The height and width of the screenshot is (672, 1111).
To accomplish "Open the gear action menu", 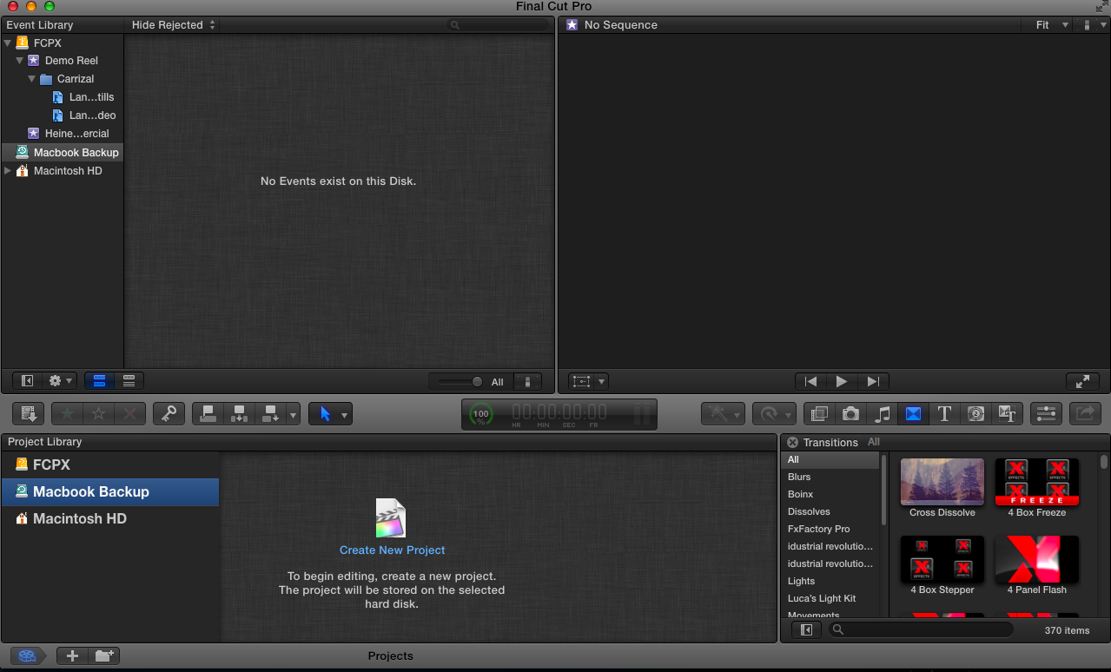I will click(x=61, y=381).
